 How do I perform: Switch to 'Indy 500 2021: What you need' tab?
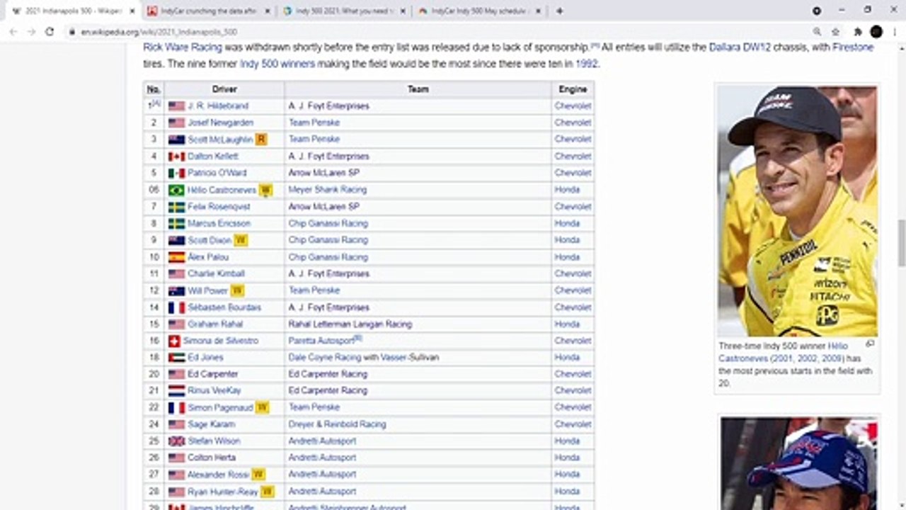coord(343,11)
